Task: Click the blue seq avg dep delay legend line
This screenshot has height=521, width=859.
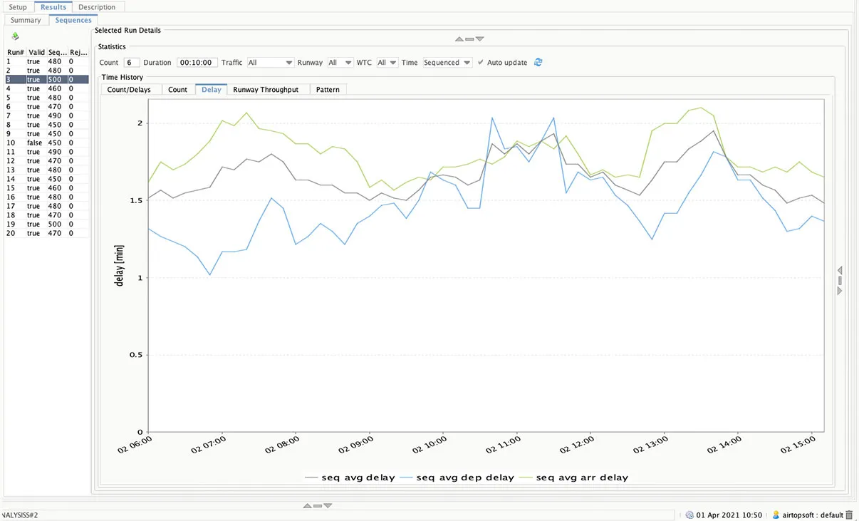Action: (x=406, y=478)
